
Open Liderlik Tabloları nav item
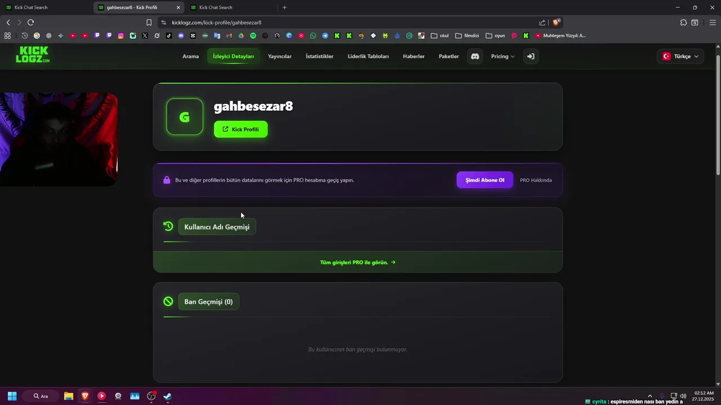368,56
